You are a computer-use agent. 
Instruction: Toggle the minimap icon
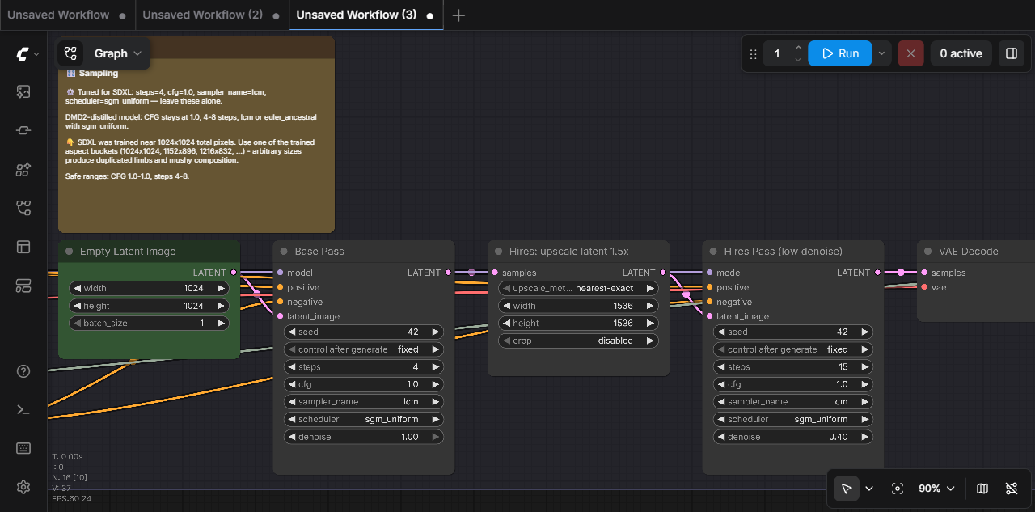[x=982, y=489]
